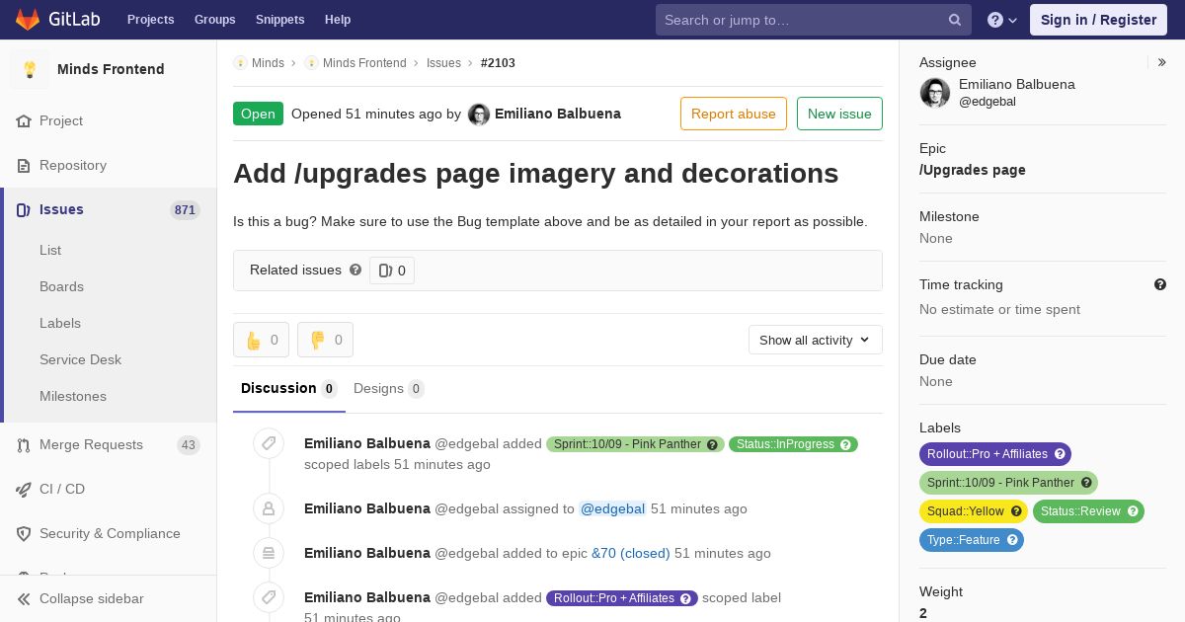Open Labels in the sidebar
1185x622 pixels.
coord(60,323)
